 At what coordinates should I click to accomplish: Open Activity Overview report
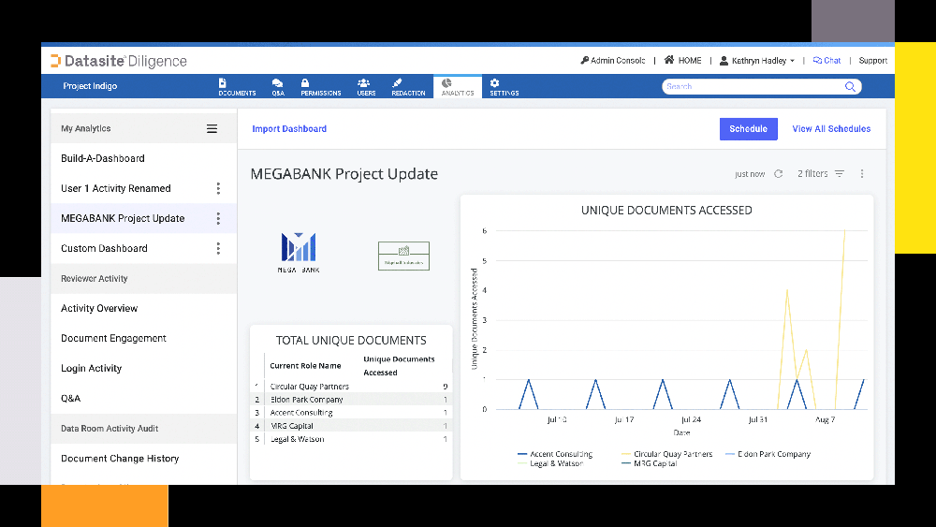pyautogui.click(x=99, y=309)
